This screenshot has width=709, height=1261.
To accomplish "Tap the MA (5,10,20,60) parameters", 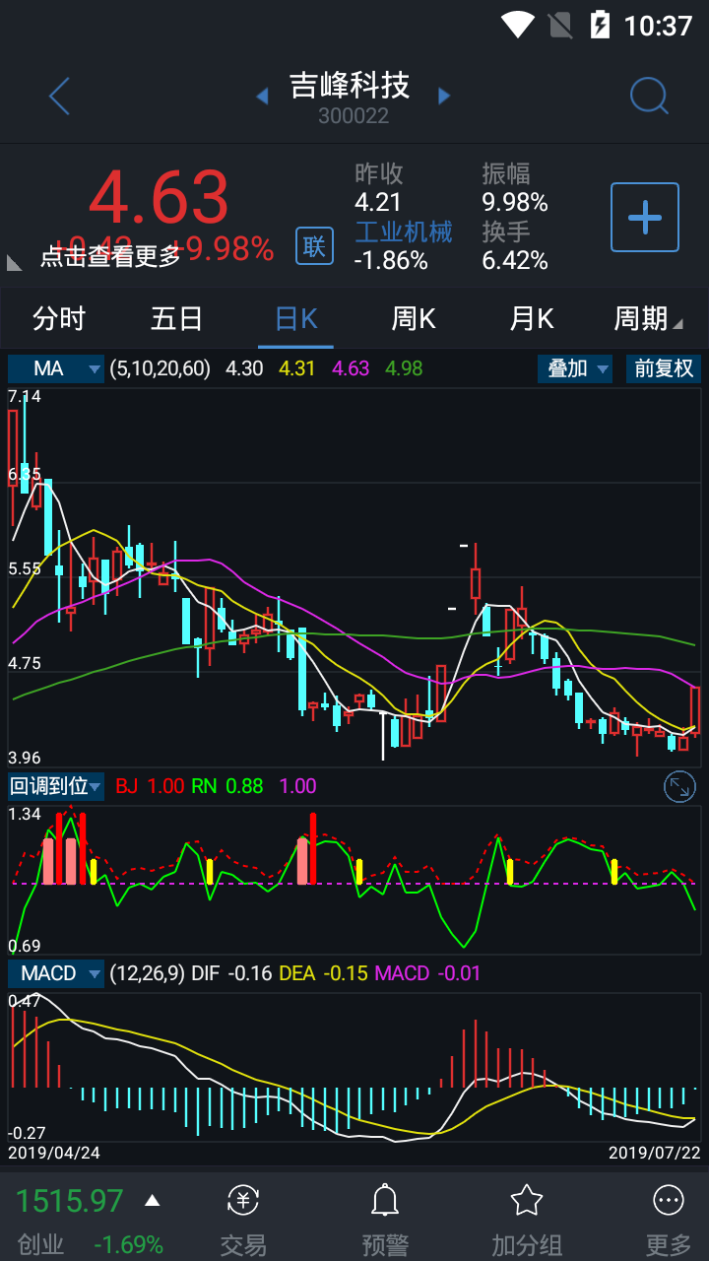I will pyautogui.click(x=161, y=368).
